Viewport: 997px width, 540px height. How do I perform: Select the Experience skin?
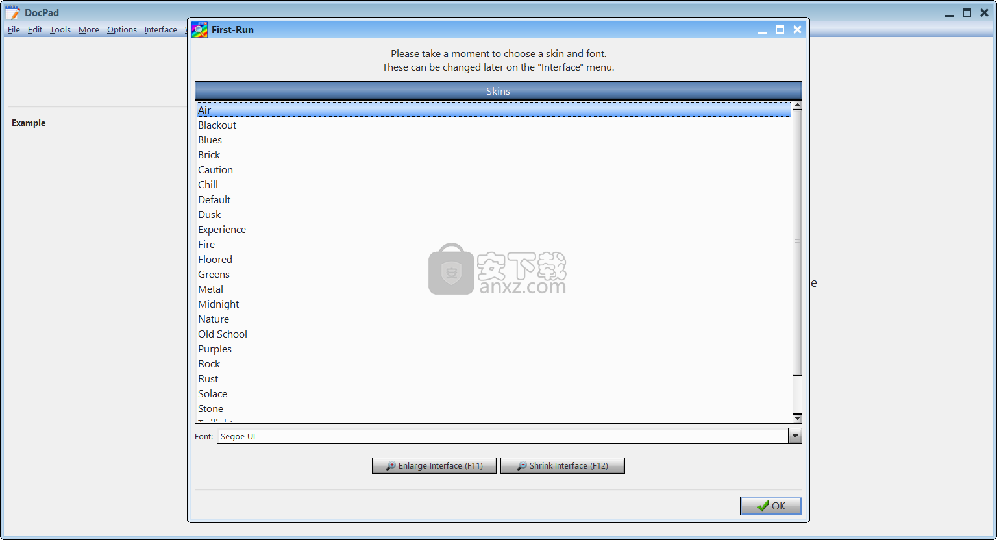(493, 229)
